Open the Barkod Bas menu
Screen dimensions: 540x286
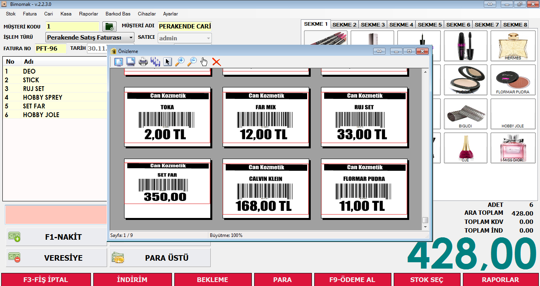(x=118, y=13)
